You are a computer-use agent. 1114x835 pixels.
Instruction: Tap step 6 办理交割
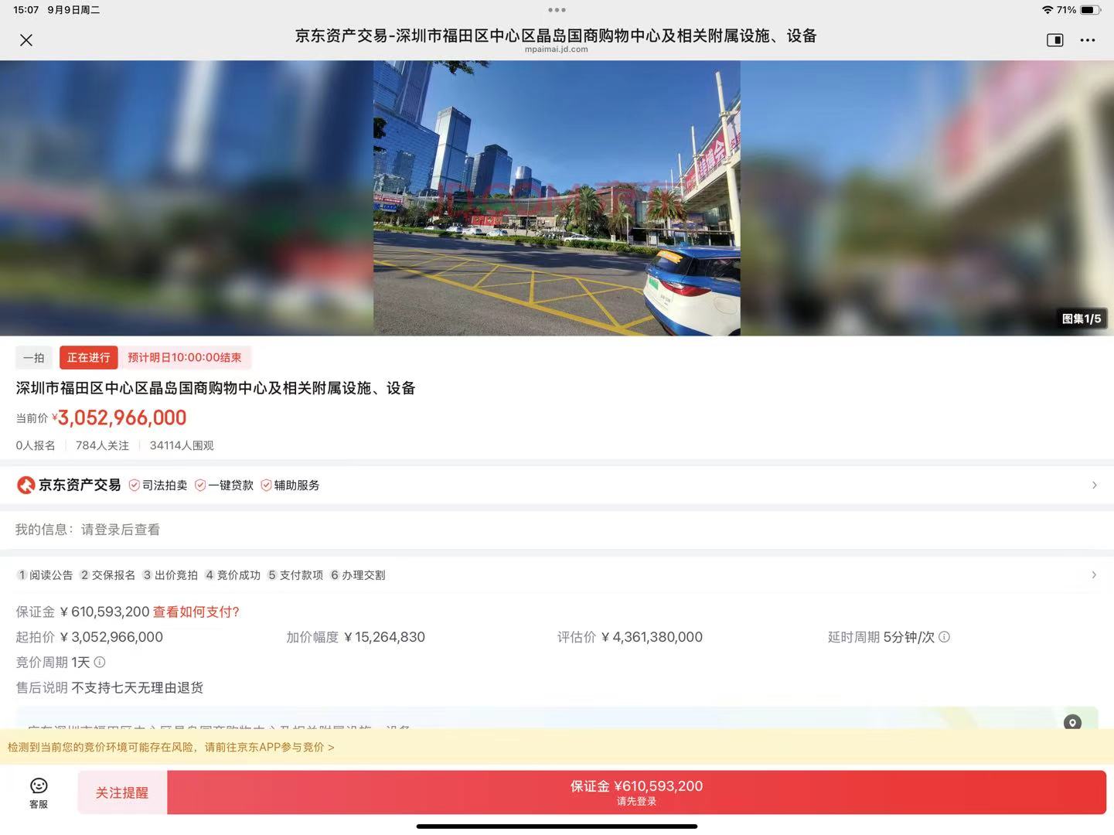[358, 575]
